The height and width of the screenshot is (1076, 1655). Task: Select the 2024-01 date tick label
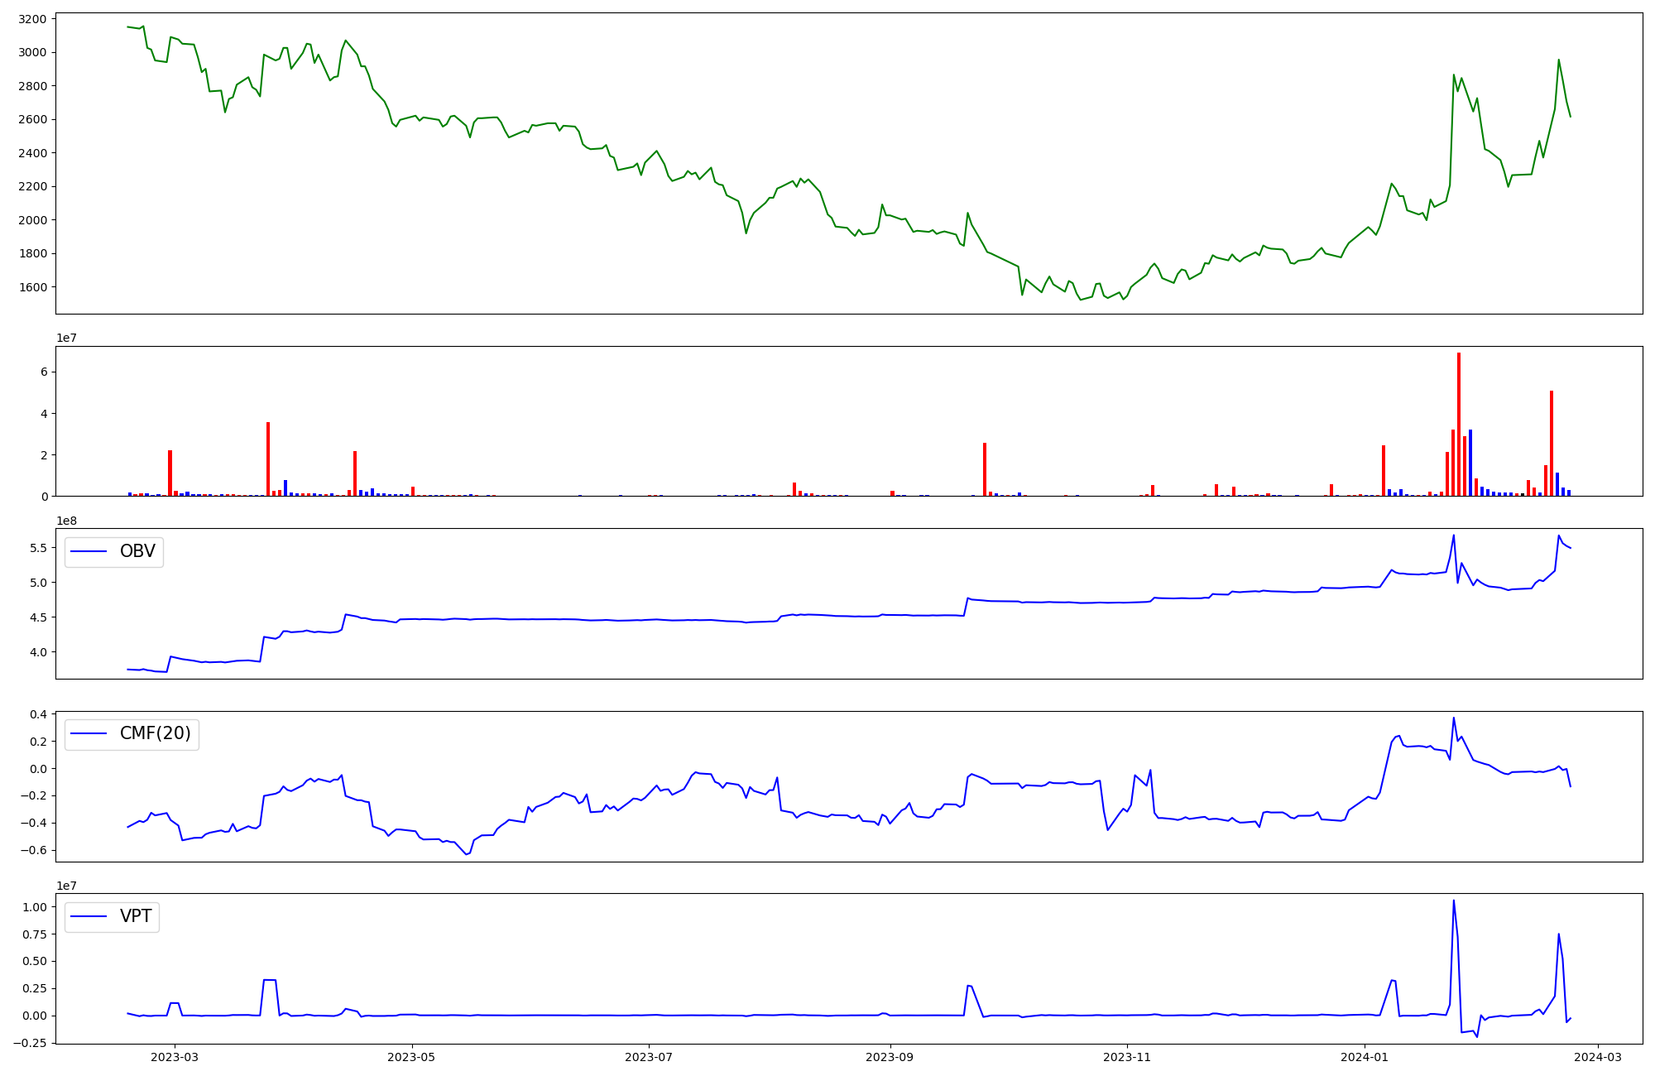point(1364,1057)
